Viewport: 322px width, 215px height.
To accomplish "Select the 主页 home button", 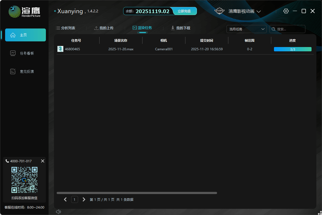I will [x=25, y=35].
